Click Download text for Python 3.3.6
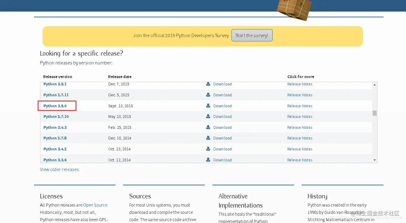406x223 pixels. [222, 160]
